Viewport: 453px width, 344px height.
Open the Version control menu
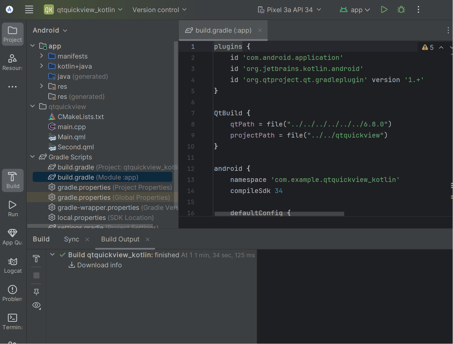point(159,9)
